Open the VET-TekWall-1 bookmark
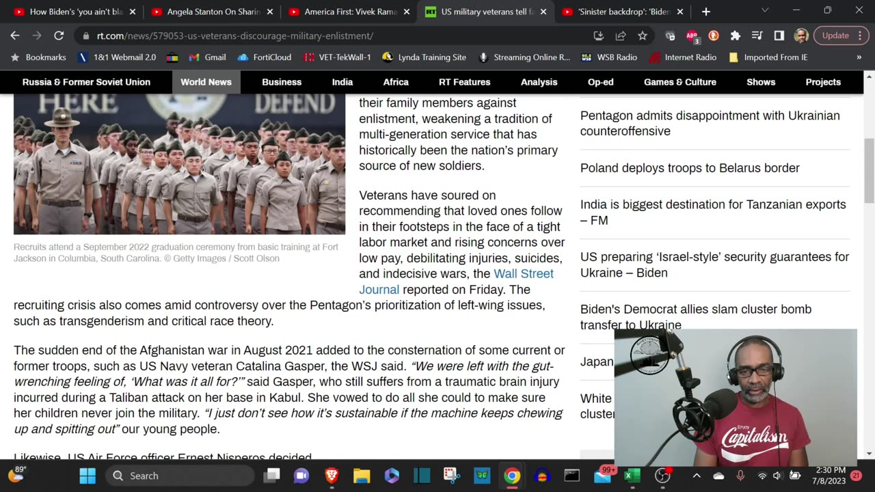 [338, 57]
